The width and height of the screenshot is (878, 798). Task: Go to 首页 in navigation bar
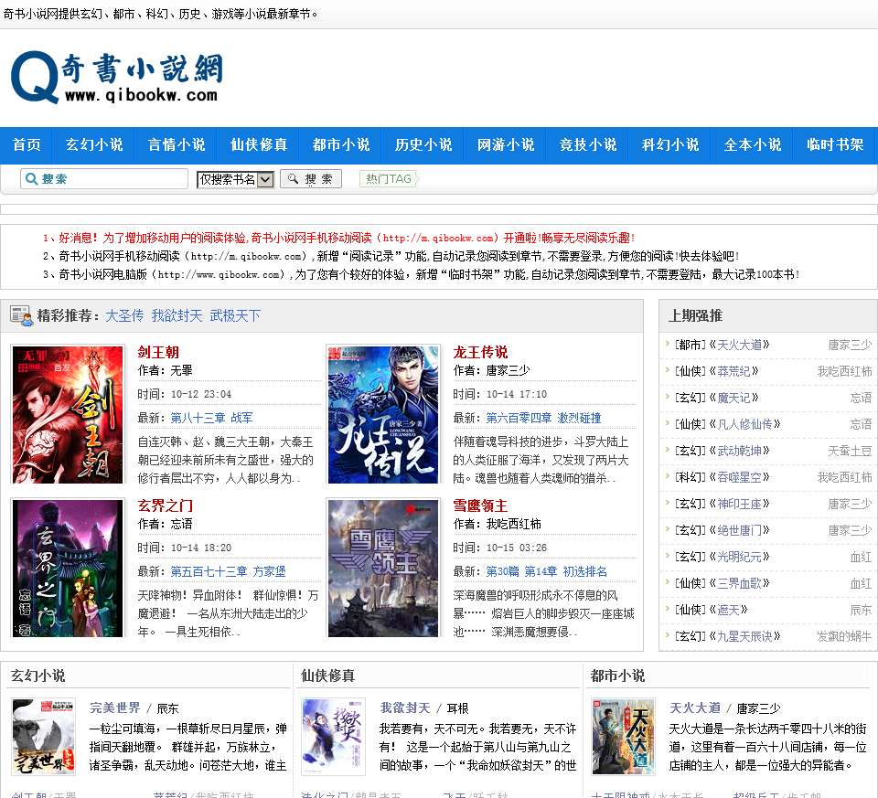27,145
